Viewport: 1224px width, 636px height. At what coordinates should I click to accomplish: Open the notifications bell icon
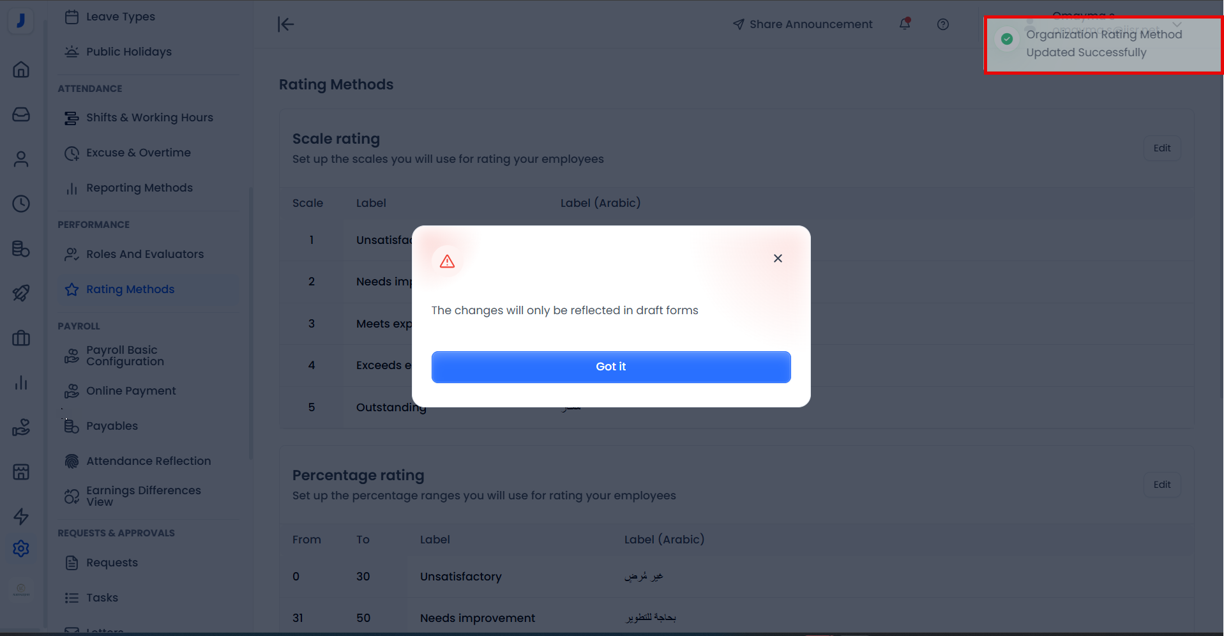click(905, 24)
